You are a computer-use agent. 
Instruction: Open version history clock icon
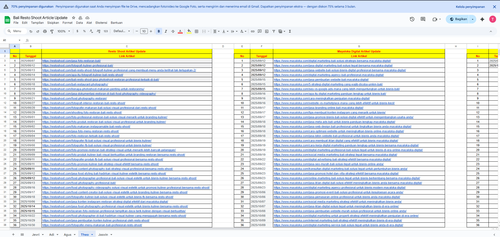[x=412, y=19]
